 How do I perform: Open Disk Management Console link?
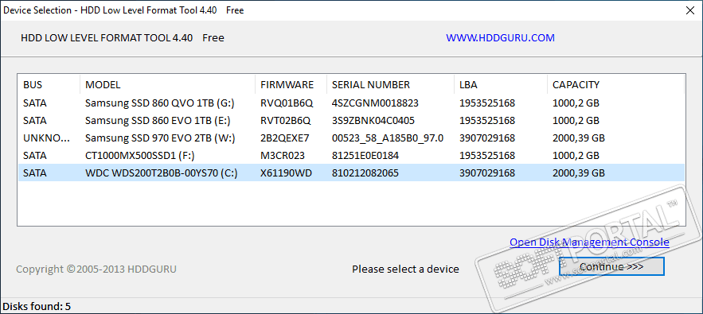click(x=589, y=242)
